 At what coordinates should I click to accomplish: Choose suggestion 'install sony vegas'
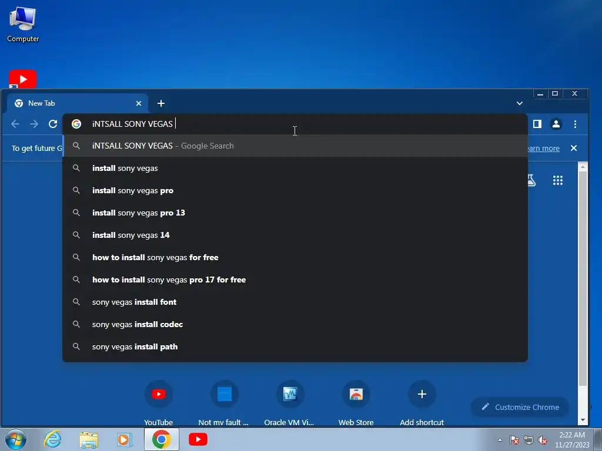[295, 168]
